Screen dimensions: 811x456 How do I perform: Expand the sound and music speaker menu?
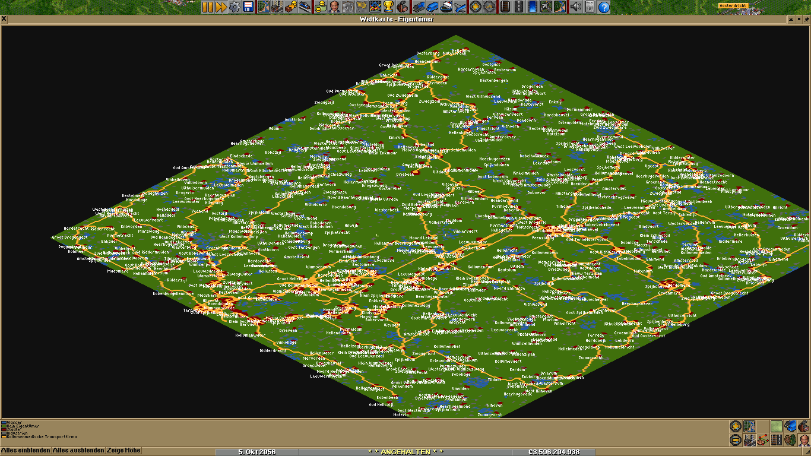pyautogui.click(x=575, y=7)
